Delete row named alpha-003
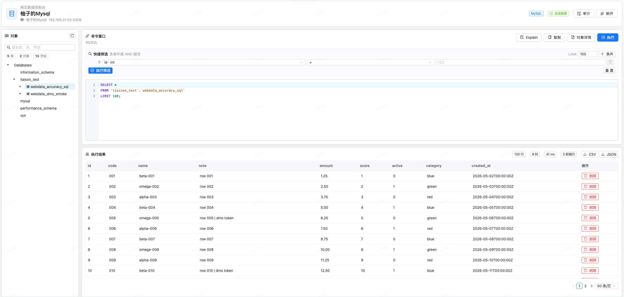 point(590,197)
